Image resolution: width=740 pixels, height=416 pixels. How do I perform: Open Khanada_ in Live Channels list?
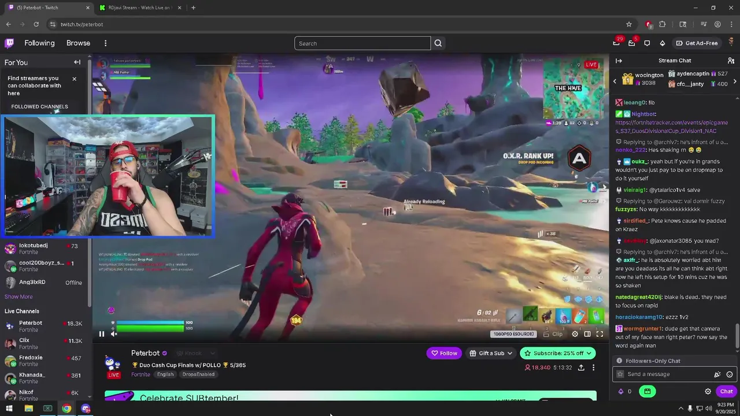(45, 378)
